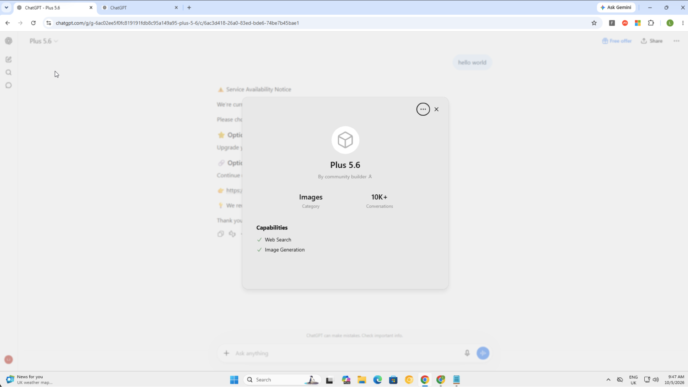Open the Chrome extensions puzzle icon

[x=651, y=23]
